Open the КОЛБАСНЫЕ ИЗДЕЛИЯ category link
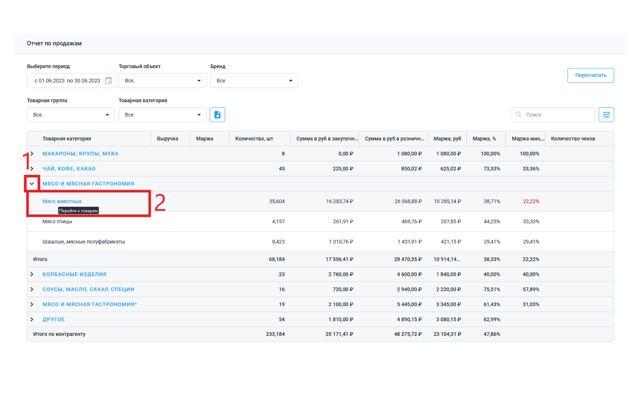The image size is (640, 408). (x=75, y=274)
